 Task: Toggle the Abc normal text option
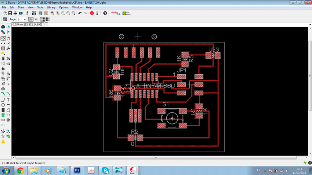point(30,19)
